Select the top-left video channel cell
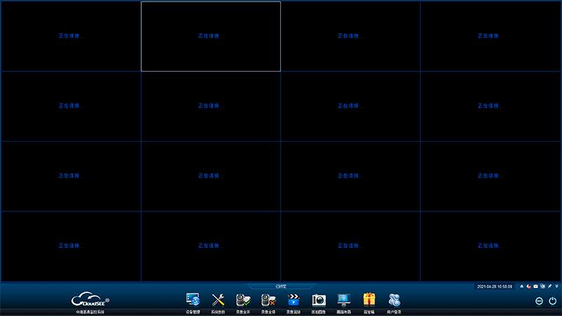The image size is (562, 316). pos(70,36)
